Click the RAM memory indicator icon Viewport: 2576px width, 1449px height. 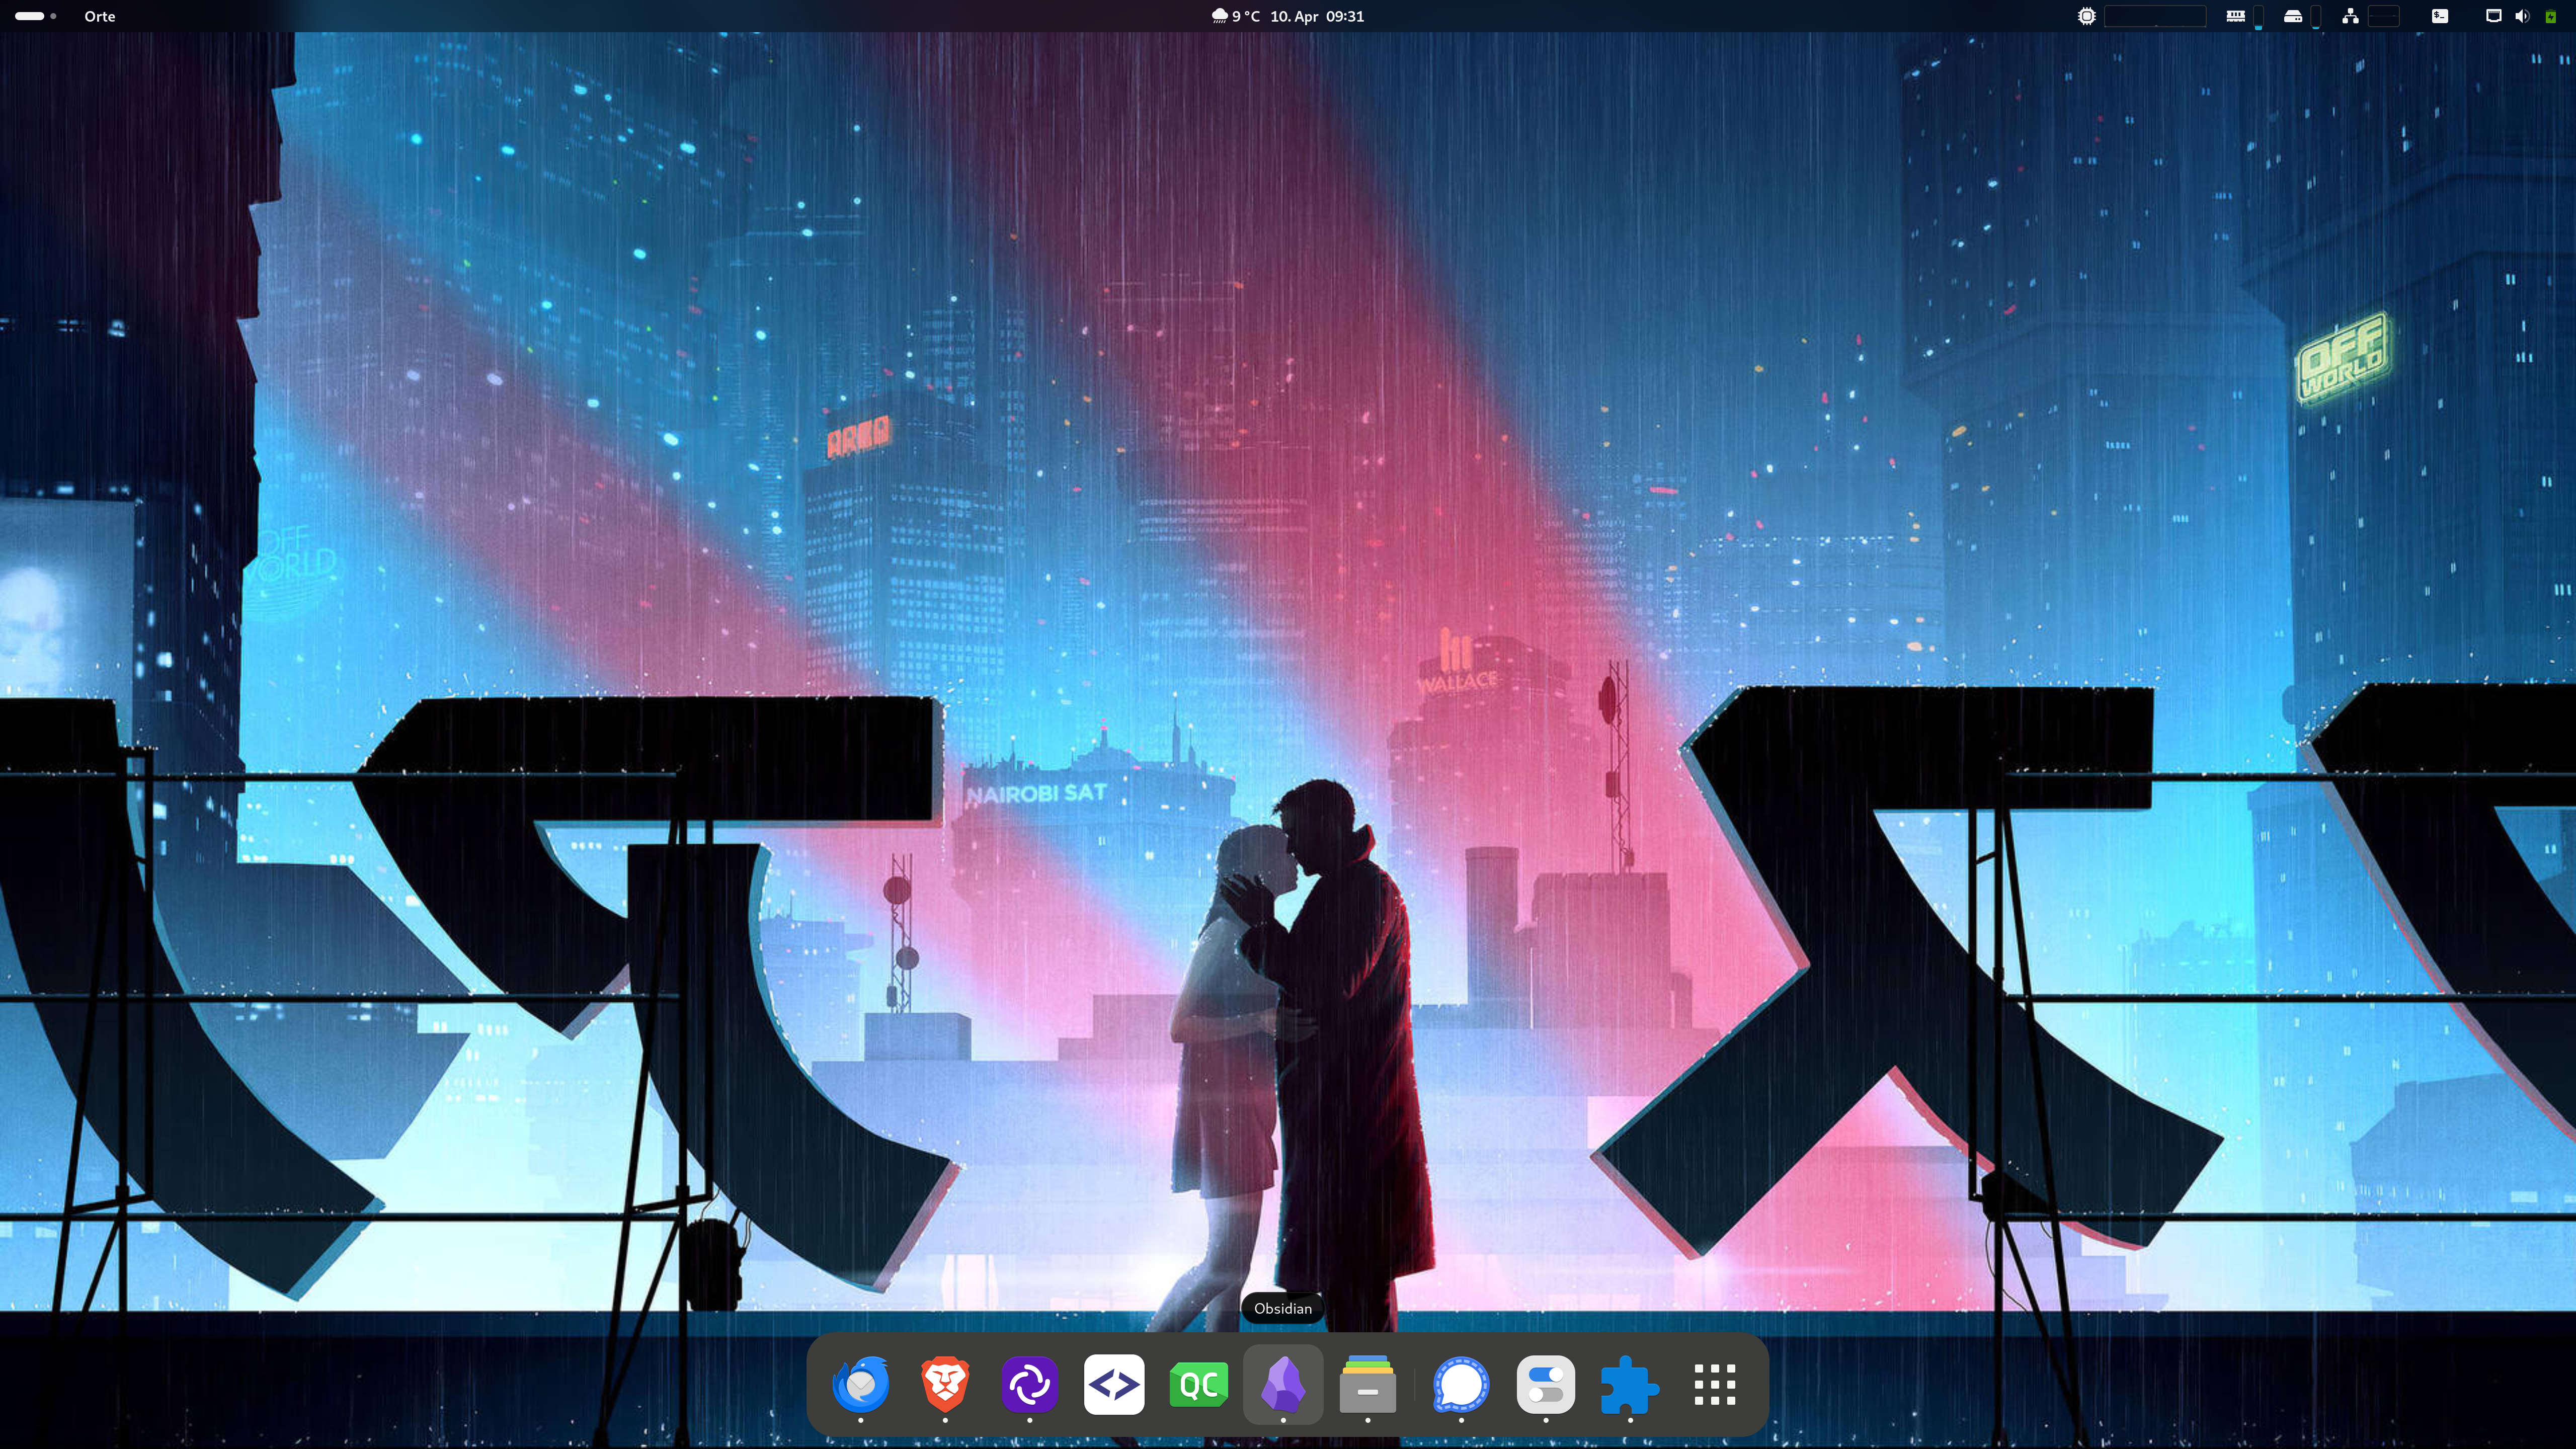tap(2236, 16)
